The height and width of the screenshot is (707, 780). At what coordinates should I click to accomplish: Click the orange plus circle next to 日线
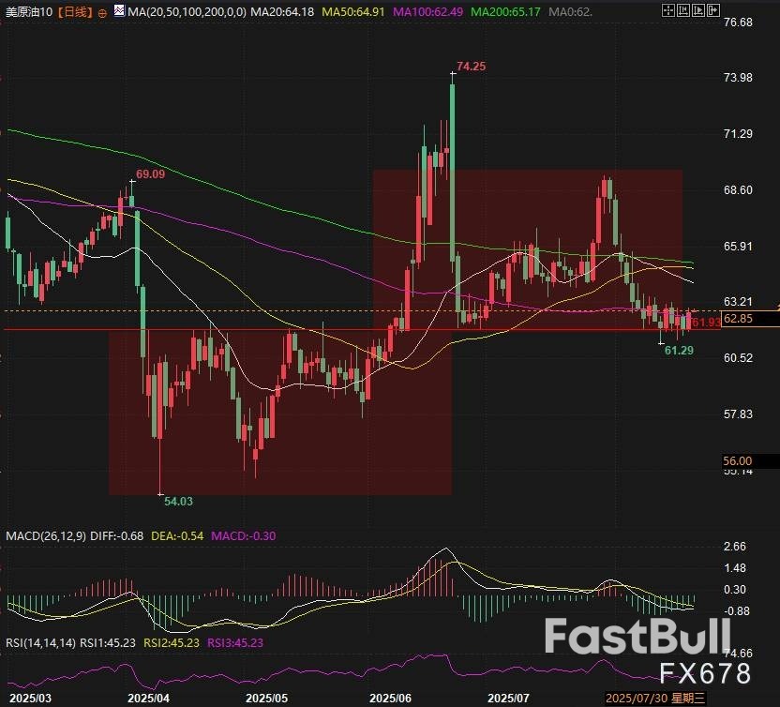pos(101,12)
